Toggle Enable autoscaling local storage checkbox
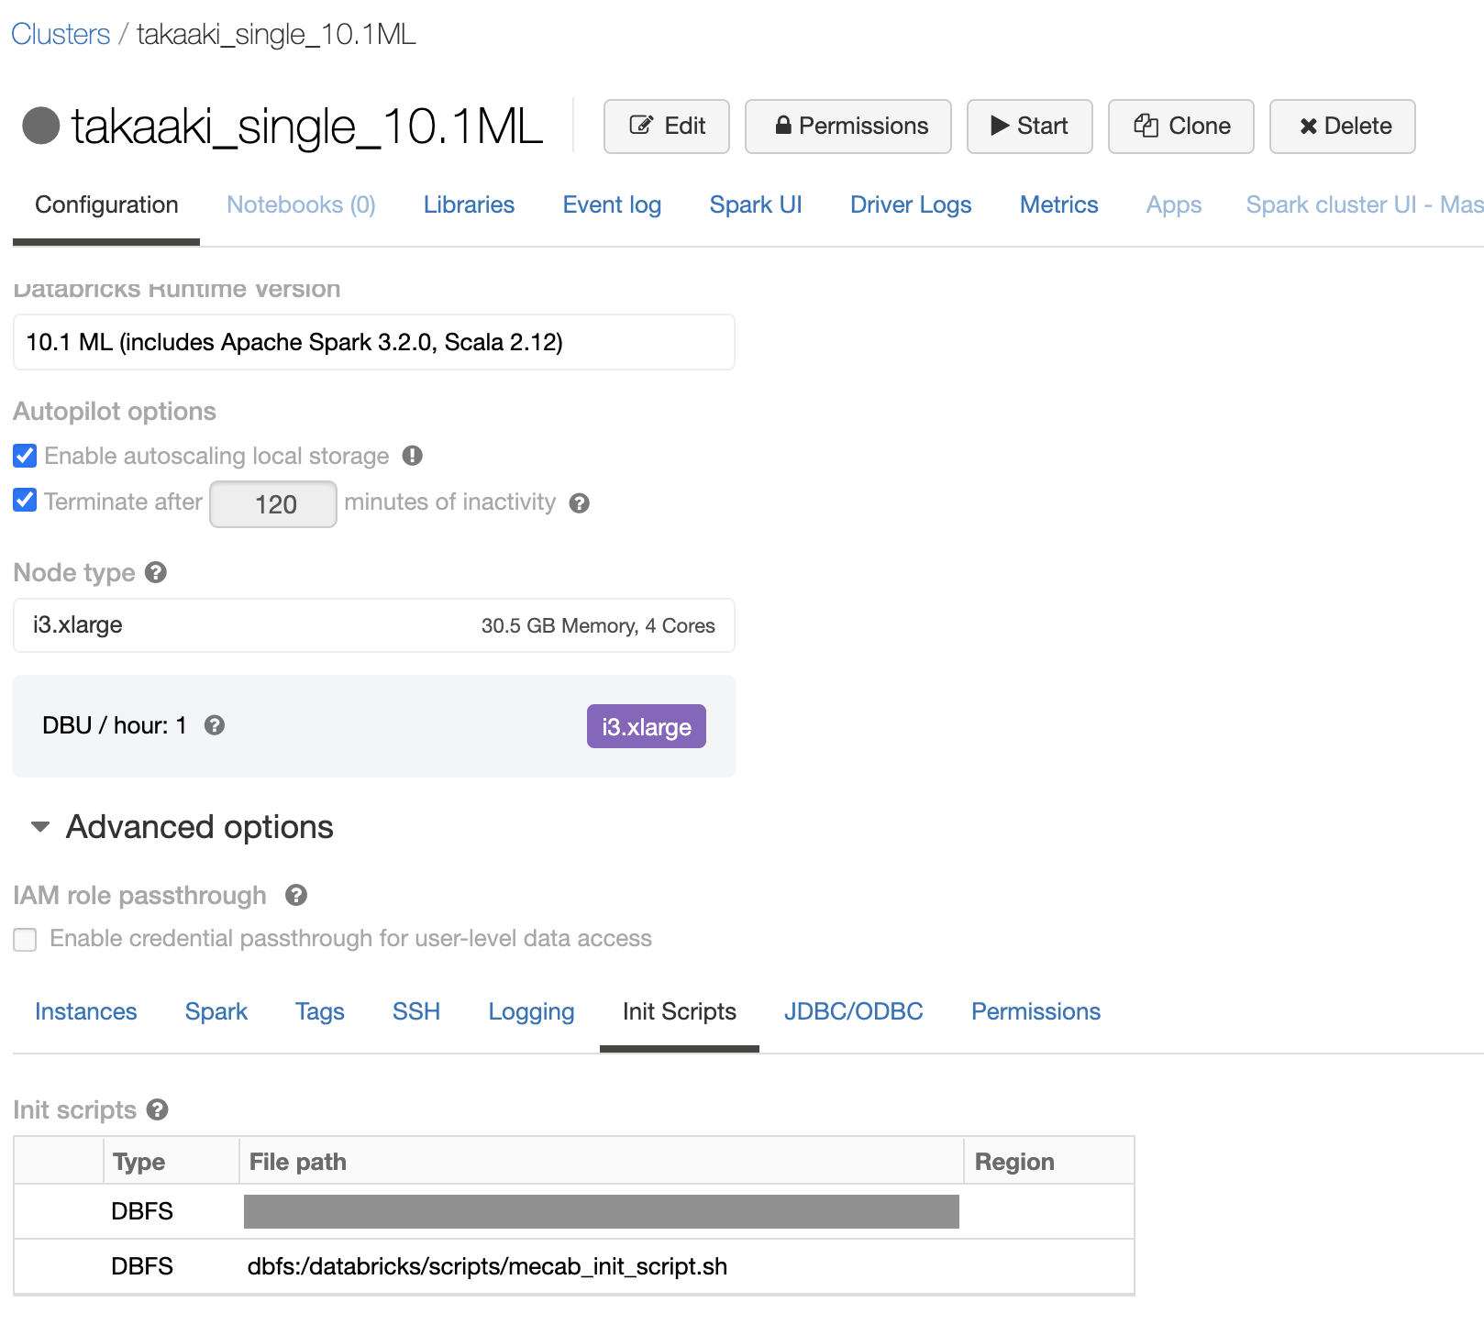This screenshot has height=1324, width=1484. tap(25, 456)
